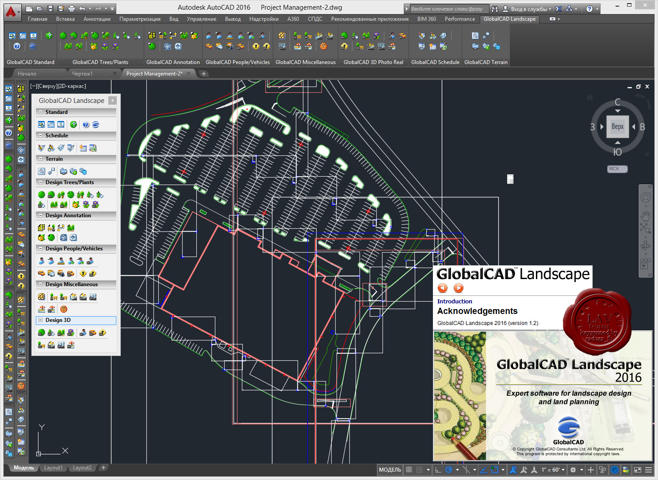
Task: Open the Главная ribbon tab
Action: click(x=38, y=19)
